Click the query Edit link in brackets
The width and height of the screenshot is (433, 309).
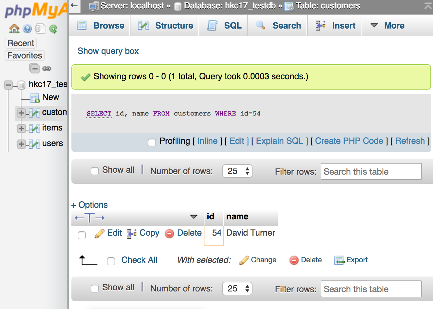tap(237, 141)
